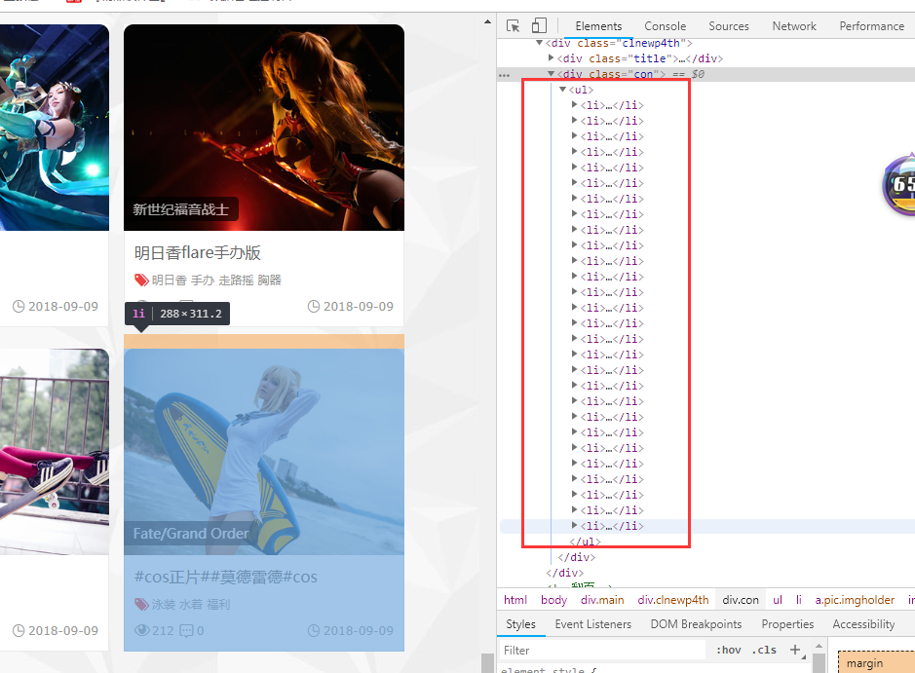
Task: Click the 明日香 tag link
Action: [170, 280]
